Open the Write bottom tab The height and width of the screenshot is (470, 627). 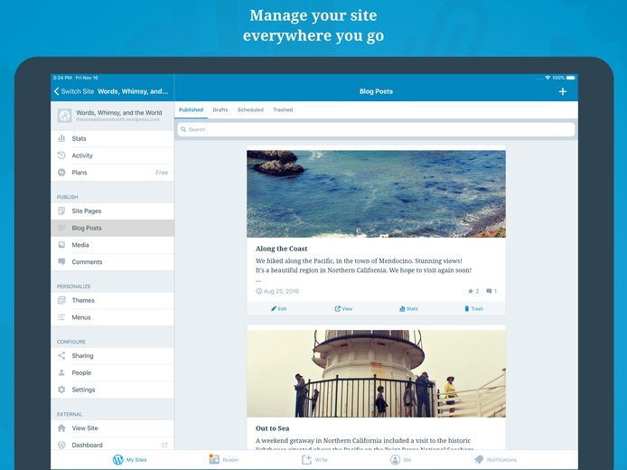(x=314, y=459)
